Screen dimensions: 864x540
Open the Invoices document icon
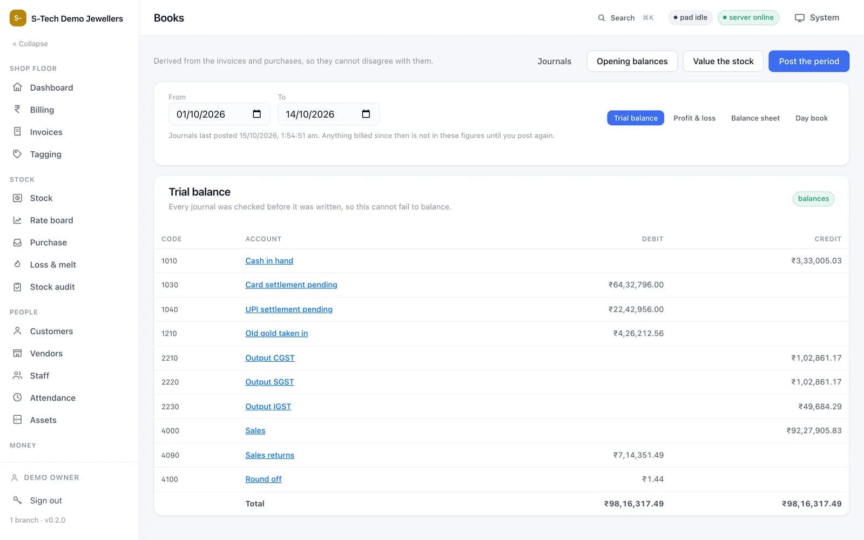(17, 131)
